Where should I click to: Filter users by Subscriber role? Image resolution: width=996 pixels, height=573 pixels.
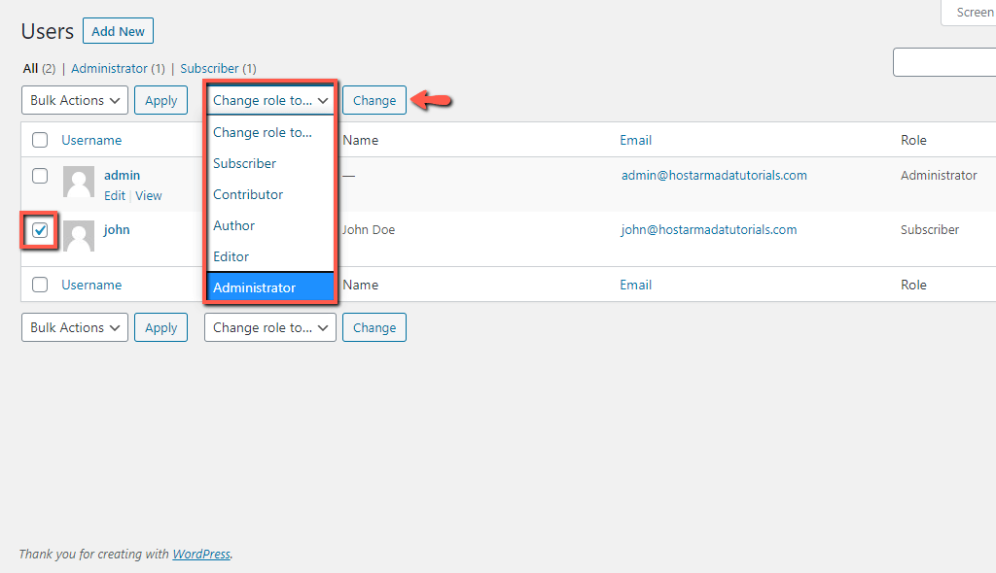210,68
